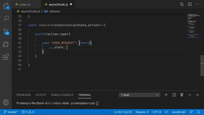Click the Open Changes compare icon
The width and height of the screenshot is (204, 115).
(x=182, y=4)
